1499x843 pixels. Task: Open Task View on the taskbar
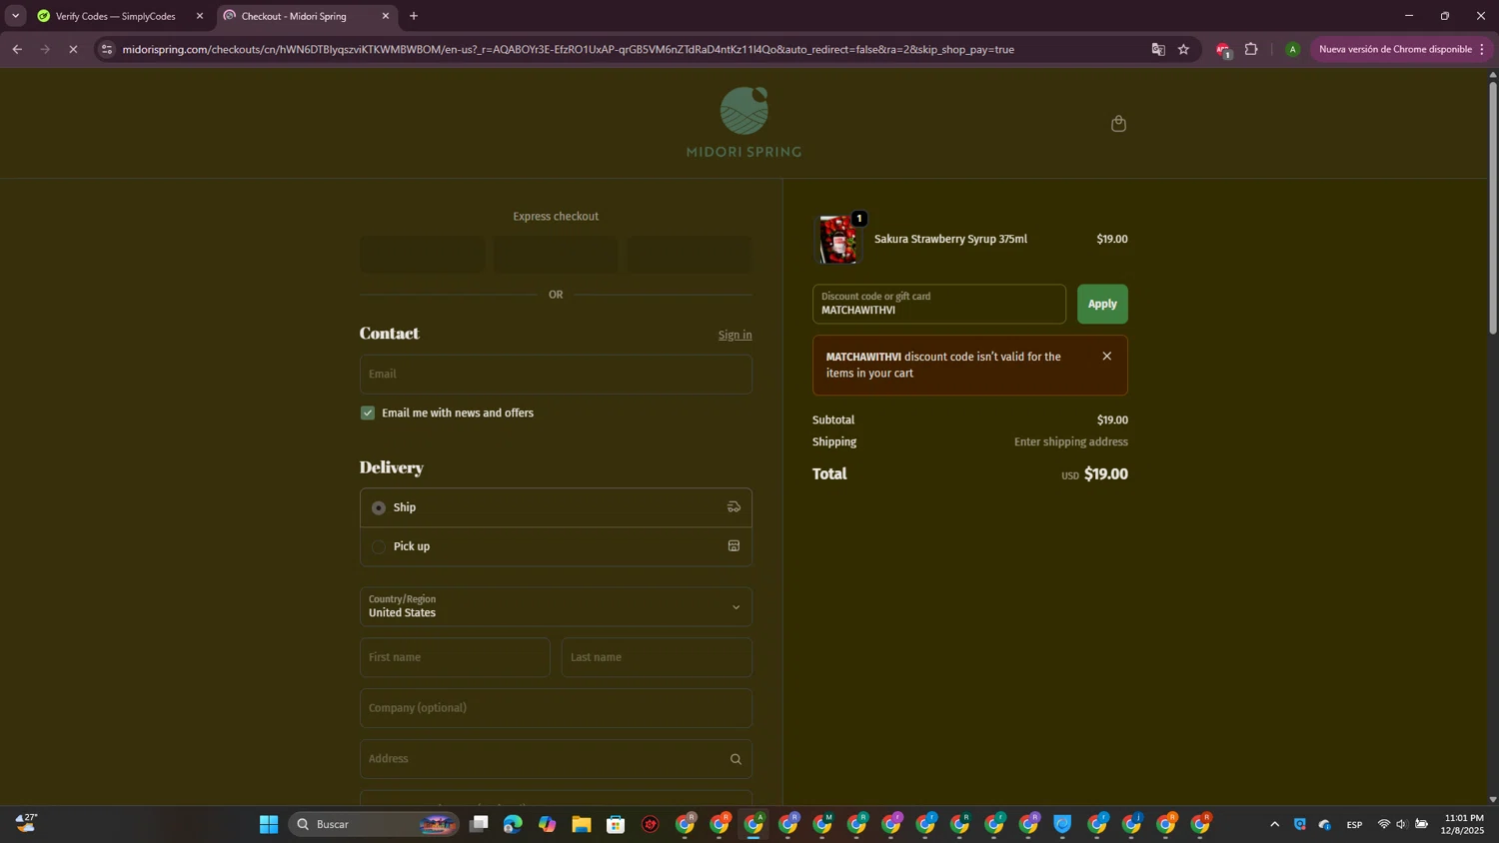[480, 824]
